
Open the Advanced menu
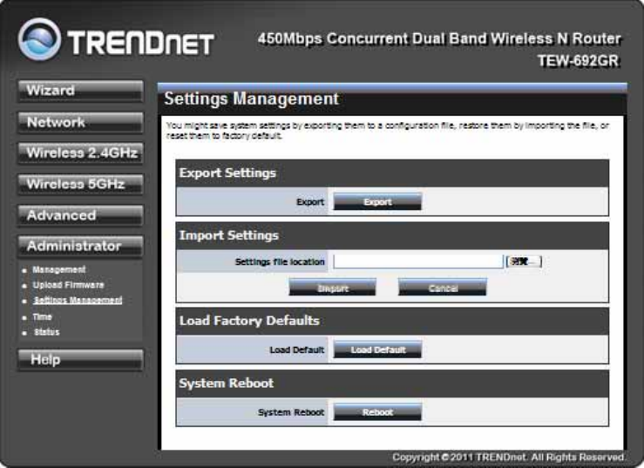[x=80, y=215]
